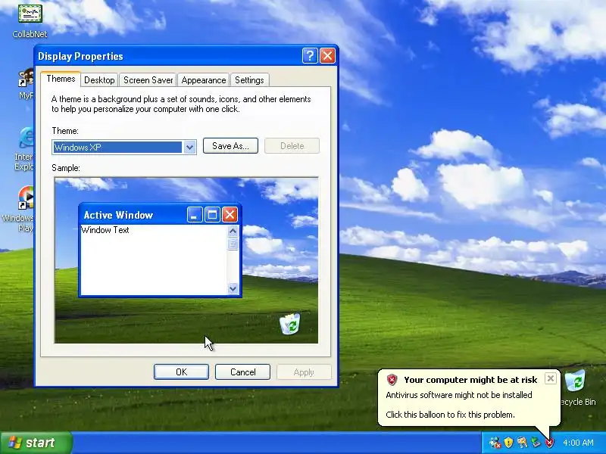This screenshot has height=454, width=606.
Task: Click the sample window scrollbar thumb
Action: click(233, 244)
